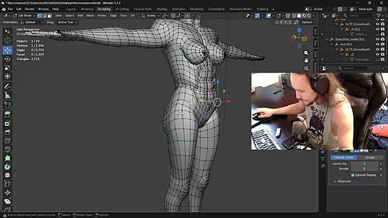Select the Catmull-Clark subdivision type
388x218 pixels.
(x=344, y=157)
